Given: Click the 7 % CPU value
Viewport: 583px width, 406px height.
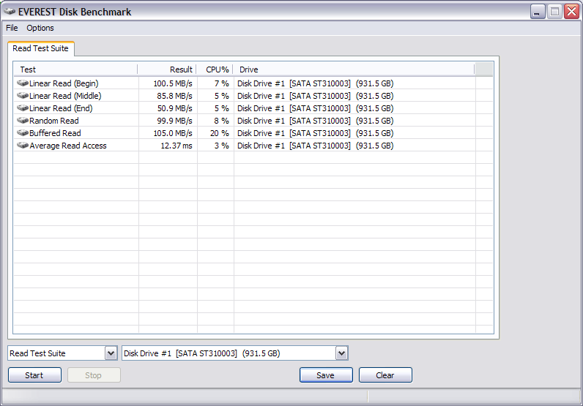Looking at the screenshot, I should pos(222,83).
